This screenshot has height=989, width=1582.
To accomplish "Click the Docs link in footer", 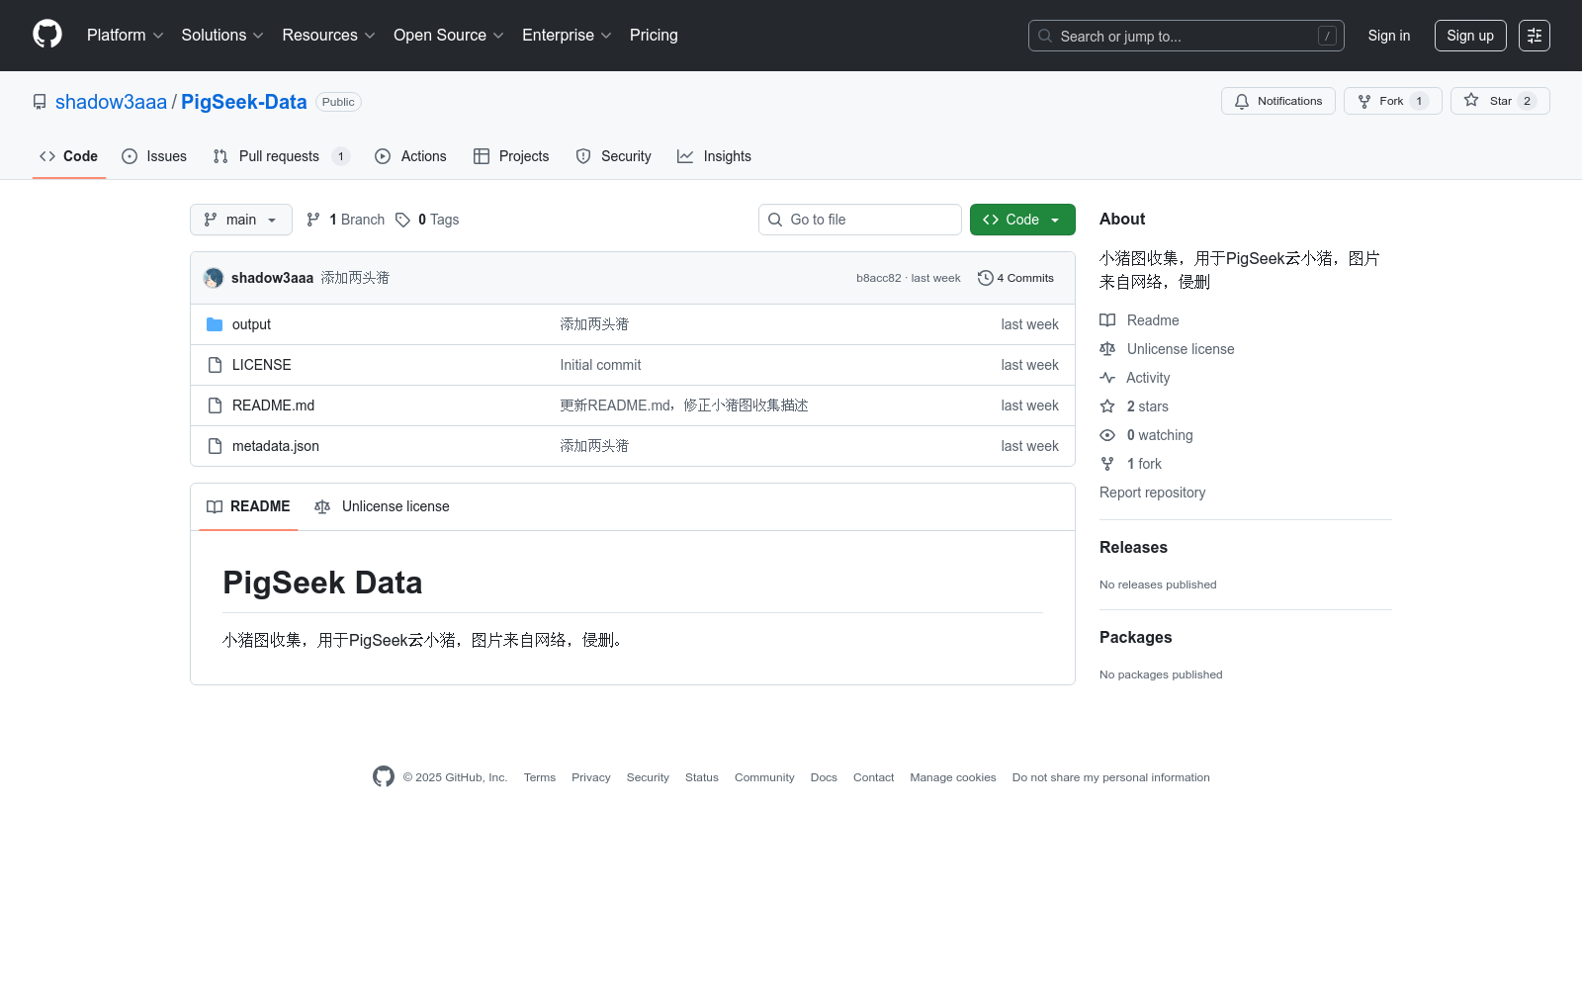I will click(824, 777).
